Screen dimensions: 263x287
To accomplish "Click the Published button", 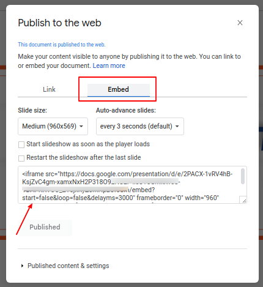I will tap(45, 227).
